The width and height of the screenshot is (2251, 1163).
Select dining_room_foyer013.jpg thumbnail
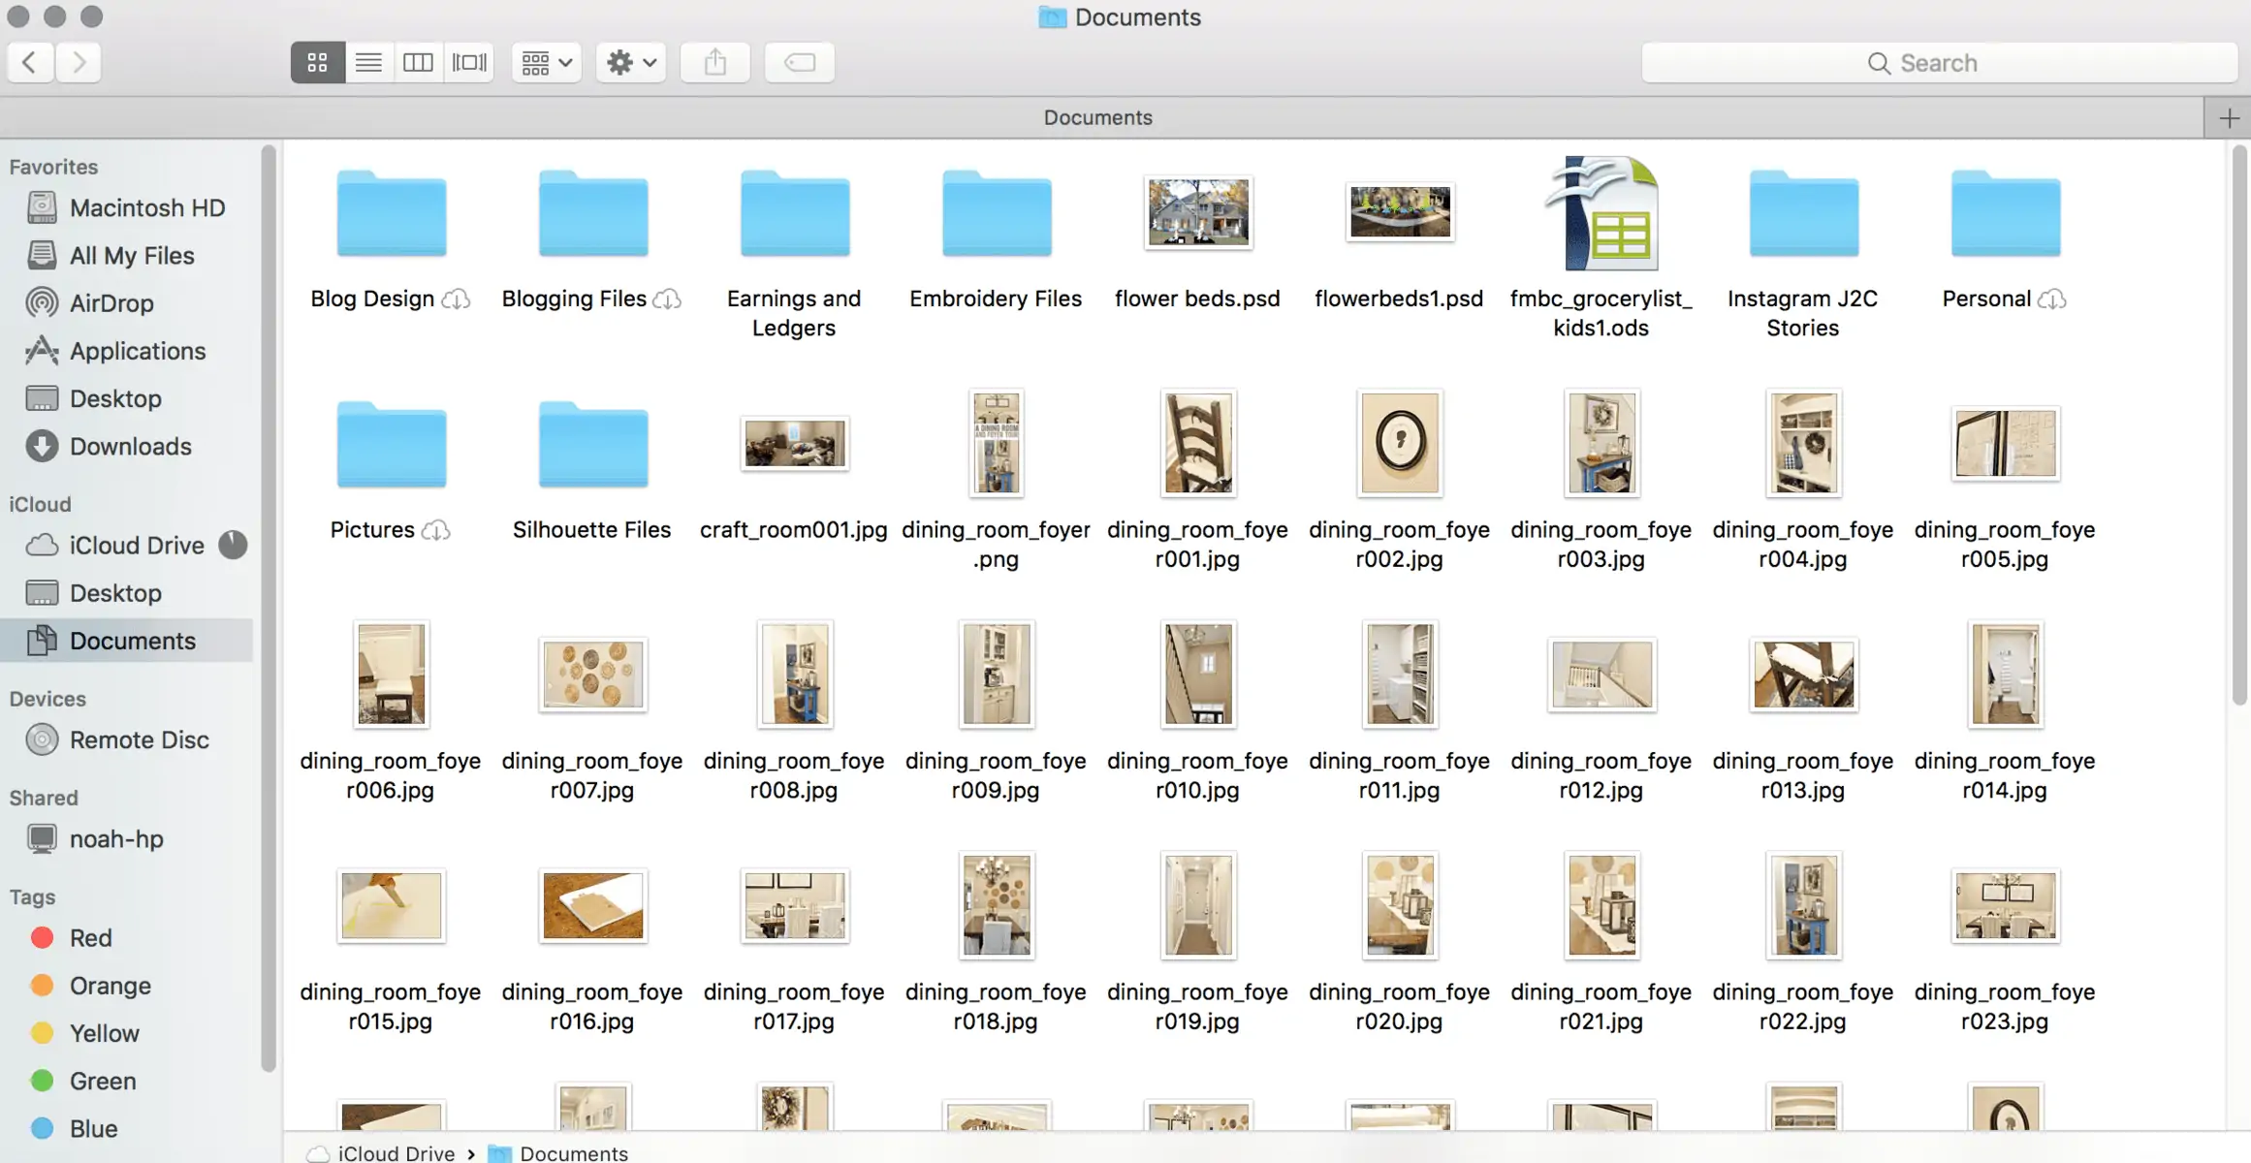1803,675
